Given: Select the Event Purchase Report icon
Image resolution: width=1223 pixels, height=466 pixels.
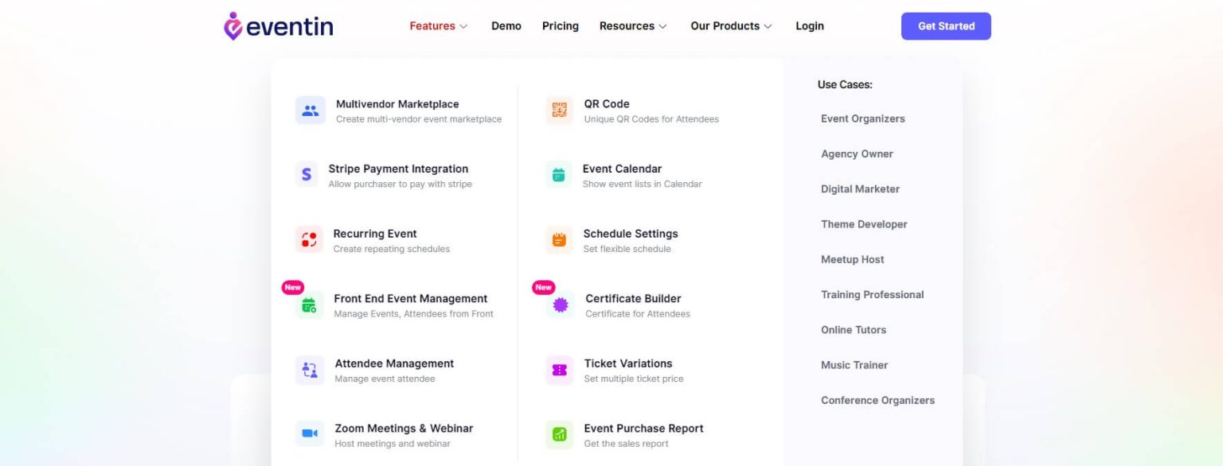Looking at the screenshot, I should (559, 433).
